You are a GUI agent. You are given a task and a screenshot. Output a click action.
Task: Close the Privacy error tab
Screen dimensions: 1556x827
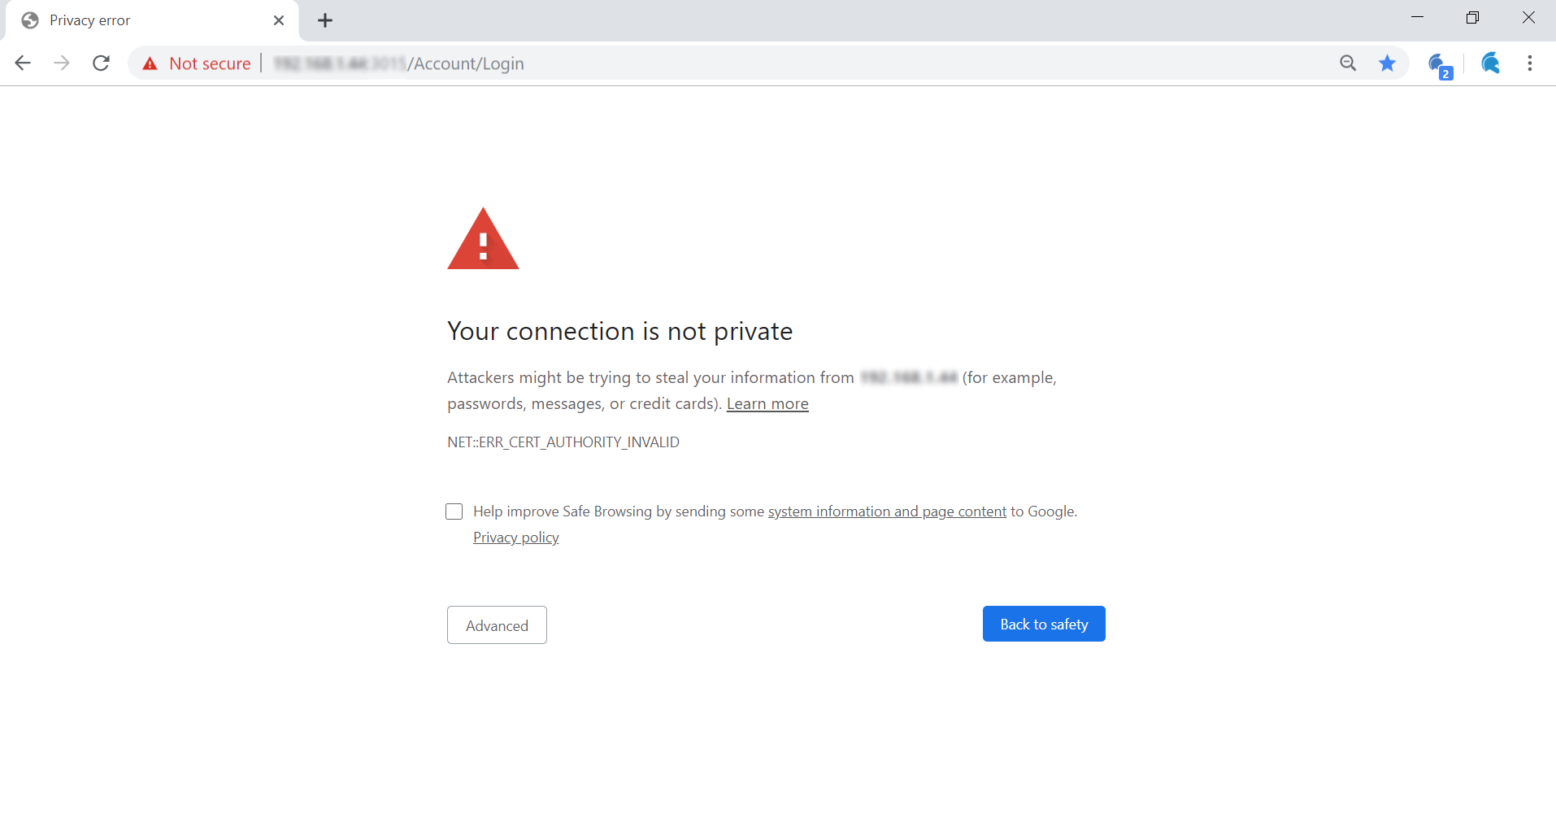[x=279, y=20]
